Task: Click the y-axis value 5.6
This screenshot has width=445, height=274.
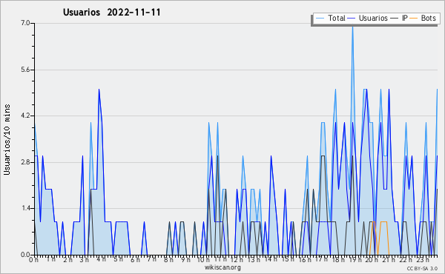Action: [26, 70]
